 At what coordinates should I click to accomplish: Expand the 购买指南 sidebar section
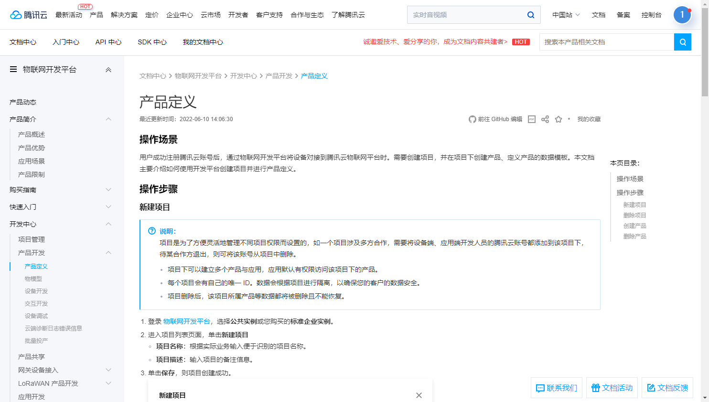(x=108, y=190)
